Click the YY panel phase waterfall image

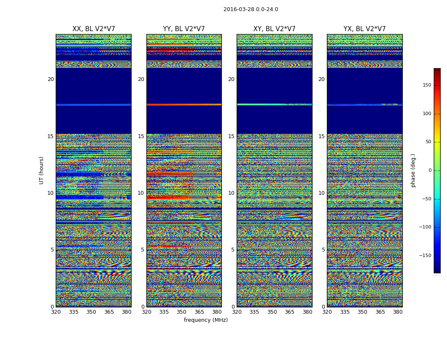pyautogui.click(x=184, y=170)
